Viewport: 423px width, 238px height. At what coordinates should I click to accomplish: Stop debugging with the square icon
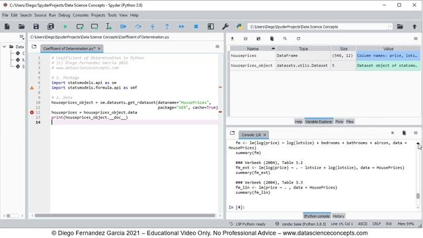click(196, 26)
